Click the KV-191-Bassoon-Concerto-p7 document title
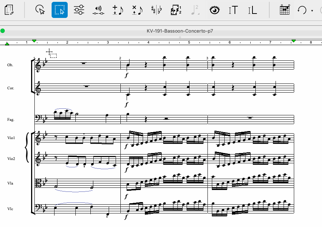The image size is (322, 227). pos(180,31)
